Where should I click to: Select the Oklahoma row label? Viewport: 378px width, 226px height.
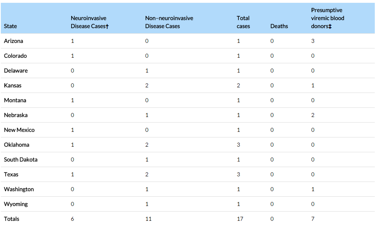[17, 145]
